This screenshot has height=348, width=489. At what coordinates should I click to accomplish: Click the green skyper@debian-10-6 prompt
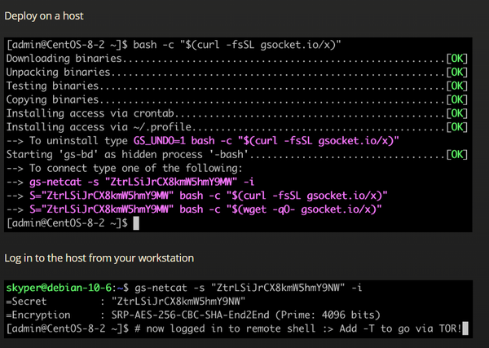click(x=57, y=288)
